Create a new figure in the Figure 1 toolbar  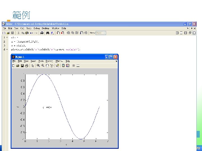(13, 66)
